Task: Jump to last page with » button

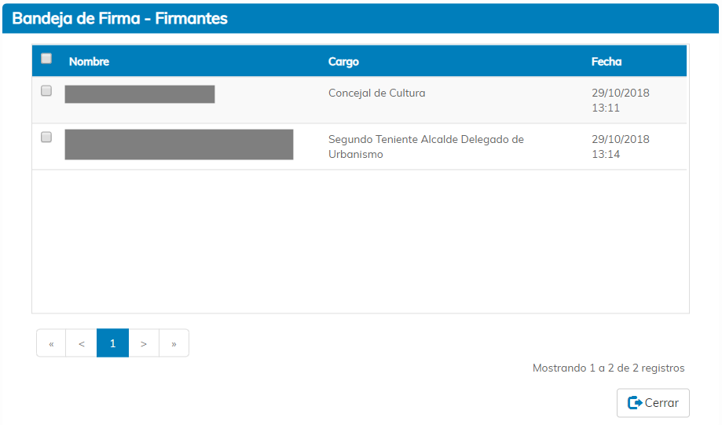Action: 174,343
